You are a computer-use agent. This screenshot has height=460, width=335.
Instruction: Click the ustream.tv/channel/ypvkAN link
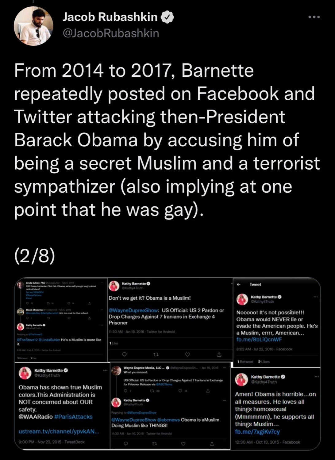coord(59,431)
